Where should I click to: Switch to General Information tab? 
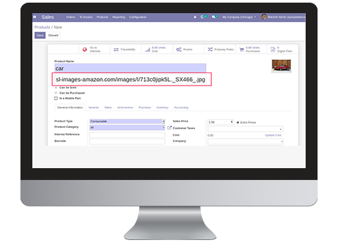70,107
